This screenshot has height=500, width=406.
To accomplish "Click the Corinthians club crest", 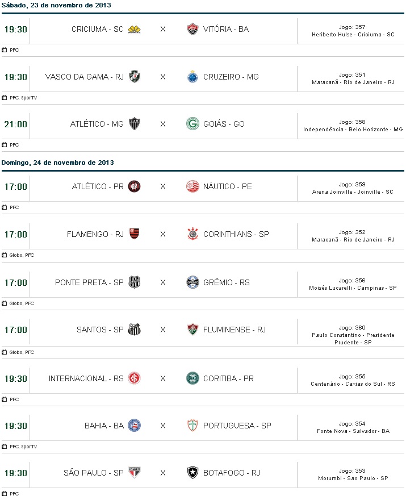I will pyautogui.click(x=192, y=234).
